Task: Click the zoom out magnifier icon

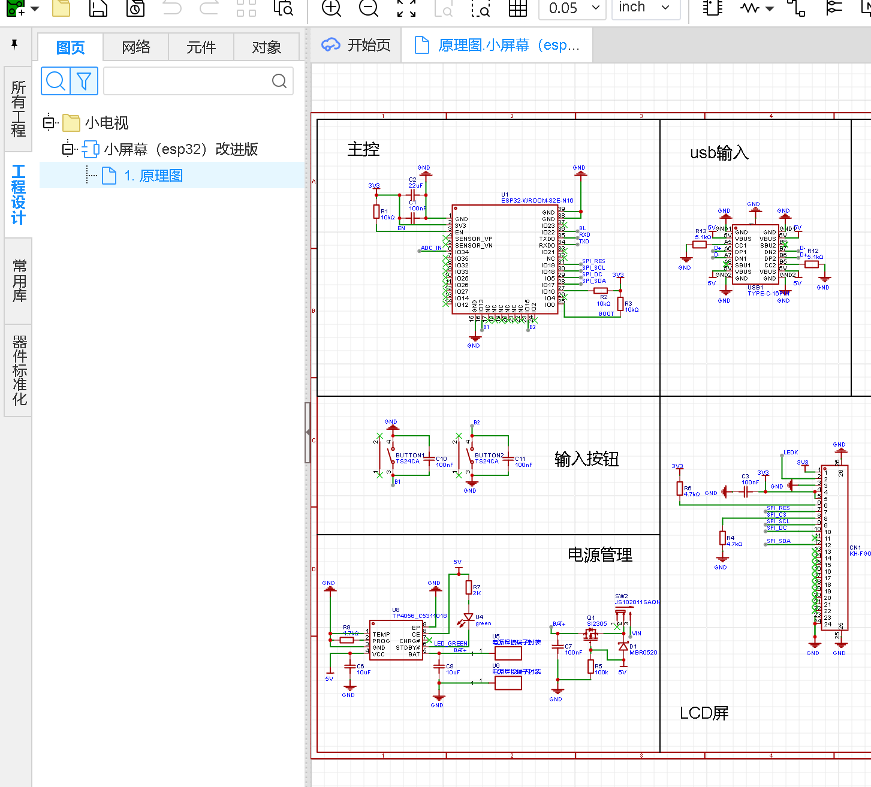Action: pyautogui.click(x=369, y=8)
